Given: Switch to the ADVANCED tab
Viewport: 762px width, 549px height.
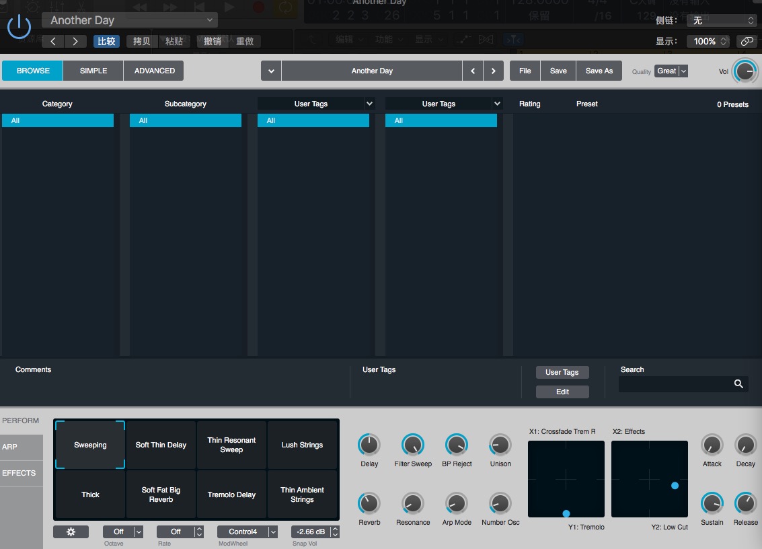Looking at the screenshot, I should (154, 71).
